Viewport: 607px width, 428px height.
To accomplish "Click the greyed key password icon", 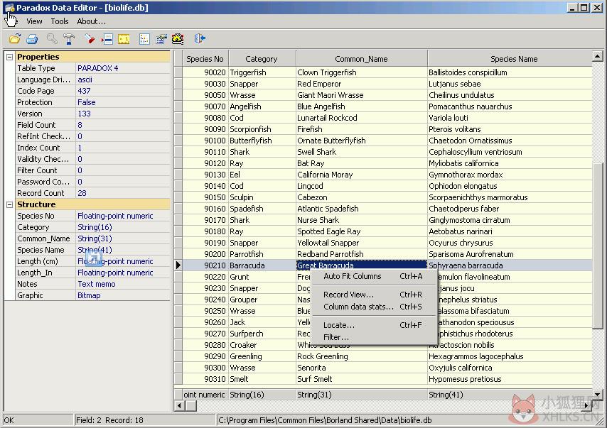I will click(52, 38).
